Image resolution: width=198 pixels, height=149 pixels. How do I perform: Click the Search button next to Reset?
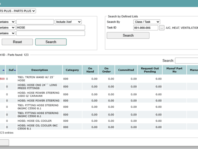point(51,42)
